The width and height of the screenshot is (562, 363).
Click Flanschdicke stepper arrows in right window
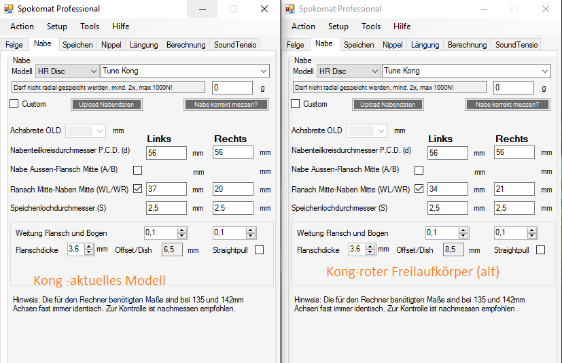pyautogui.click(x=370, y=249)
